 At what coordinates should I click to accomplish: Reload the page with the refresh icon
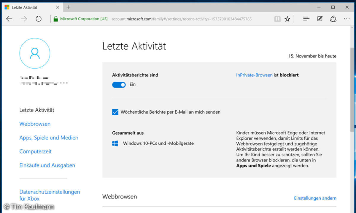(39, 19)
